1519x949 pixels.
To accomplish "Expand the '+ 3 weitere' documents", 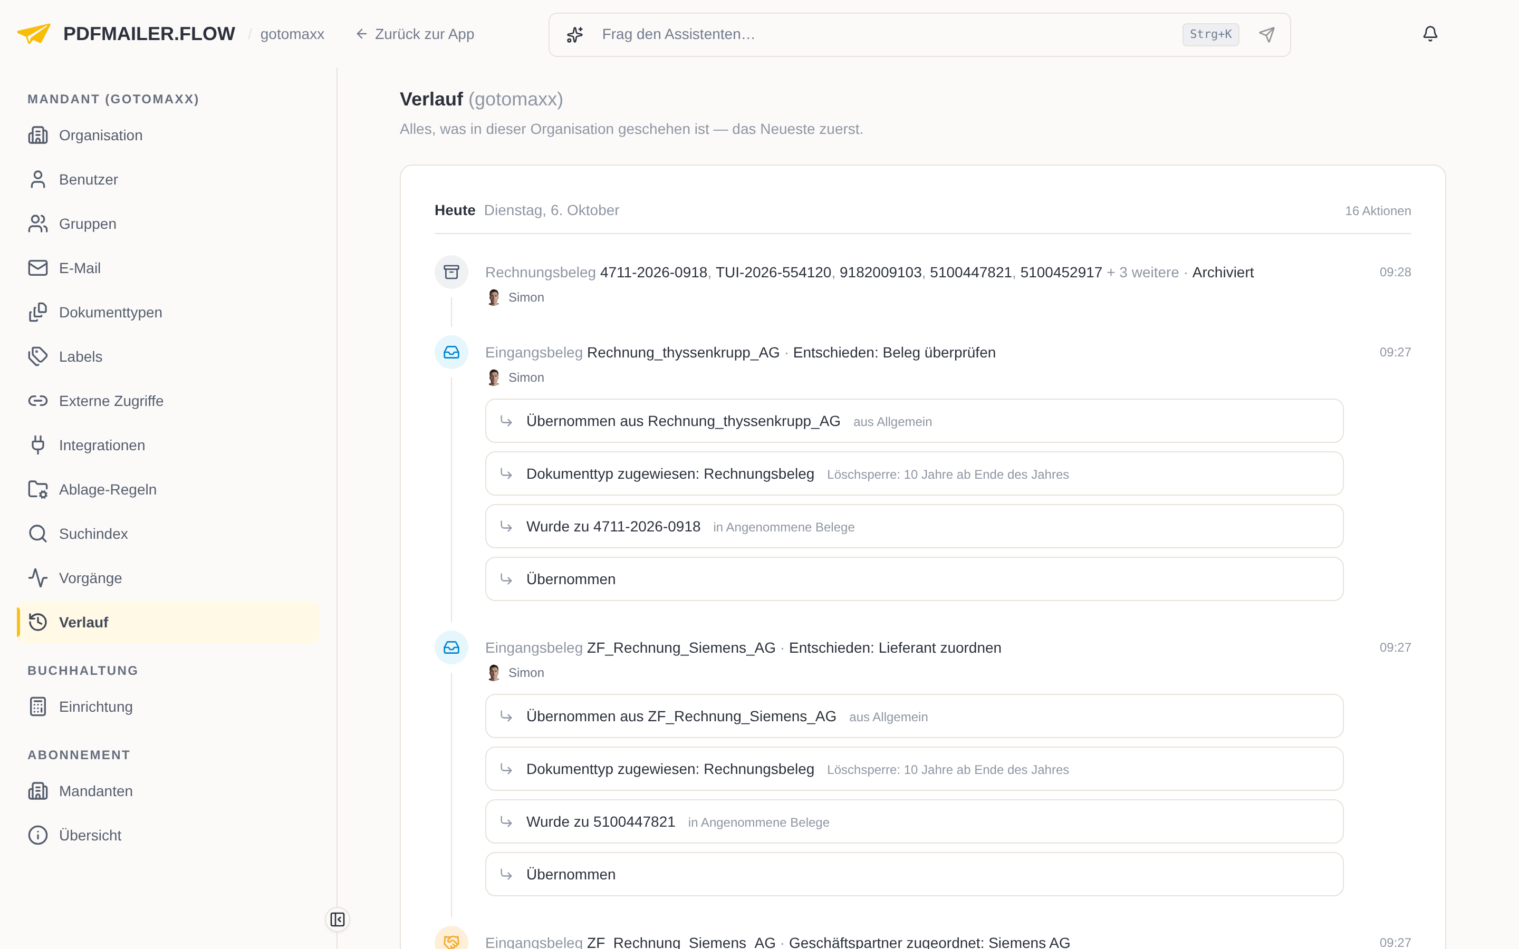I will [x=1142, y=273].
